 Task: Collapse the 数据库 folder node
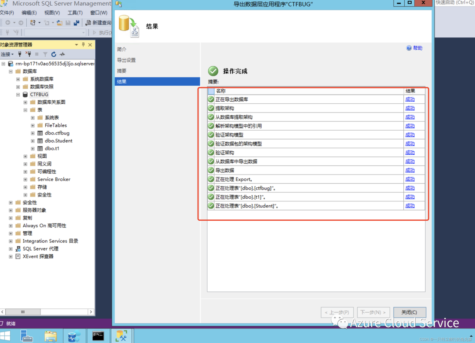click(x=11, y=72)
